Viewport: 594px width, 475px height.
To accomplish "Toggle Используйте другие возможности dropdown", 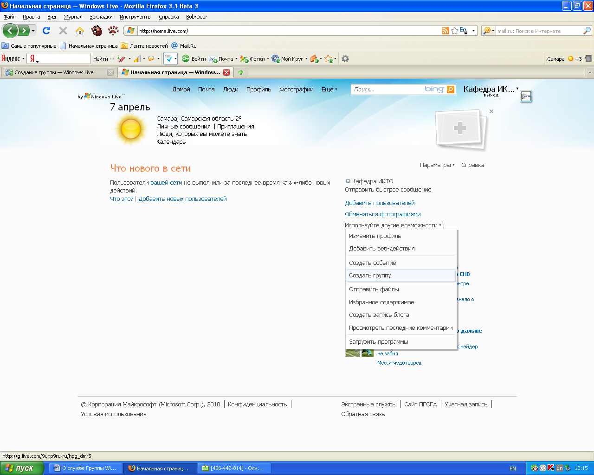I will click(x=393, y=225).
